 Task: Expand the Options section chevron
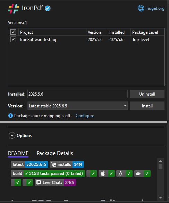coord(12,136)
